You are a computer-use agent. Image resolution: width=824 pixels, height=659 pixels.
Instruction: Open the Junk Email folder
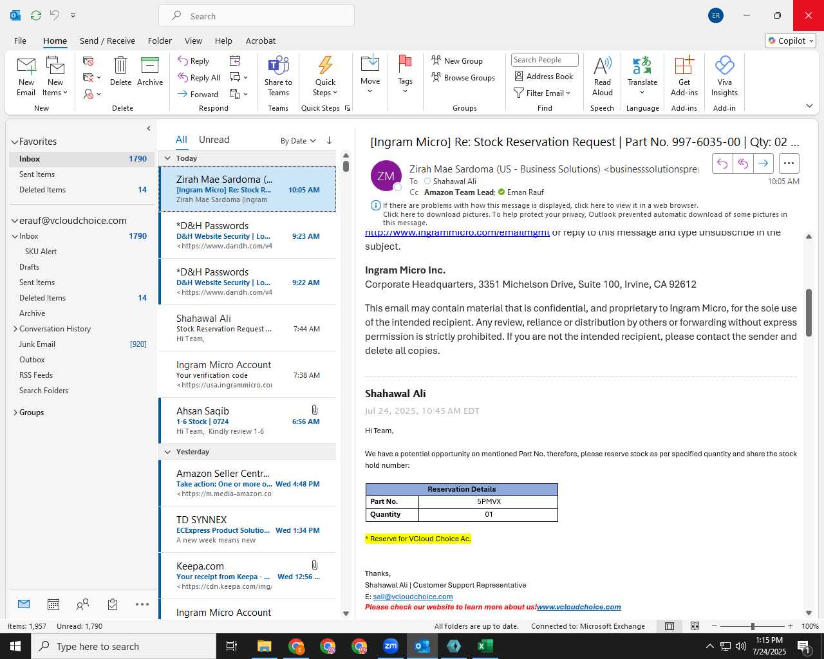37,344
